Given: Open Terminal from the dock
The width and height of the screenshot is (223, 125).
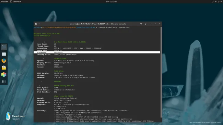Looking at the screenshot, I should pyautogui.click(x=4, y=47).
